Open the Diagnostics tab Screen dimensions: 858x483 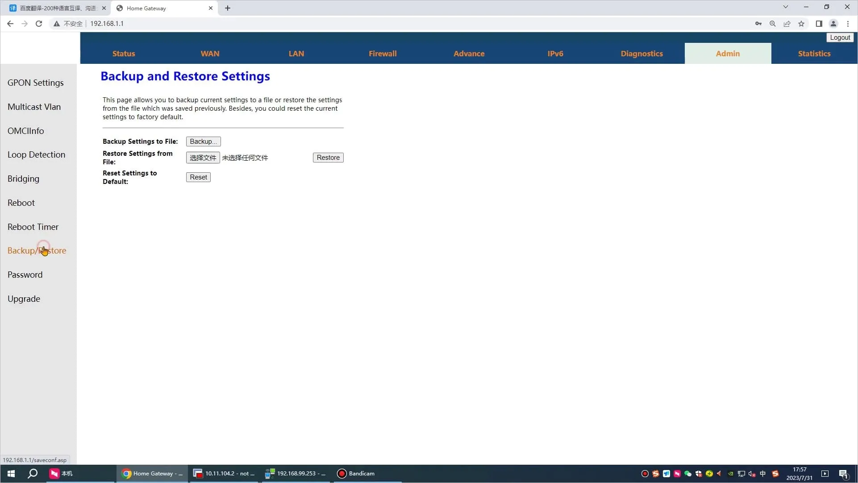tap(641, 54)
